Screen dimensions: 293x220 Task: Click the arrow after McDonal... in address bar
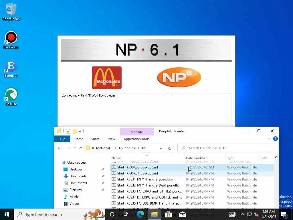tap(116, 148)
